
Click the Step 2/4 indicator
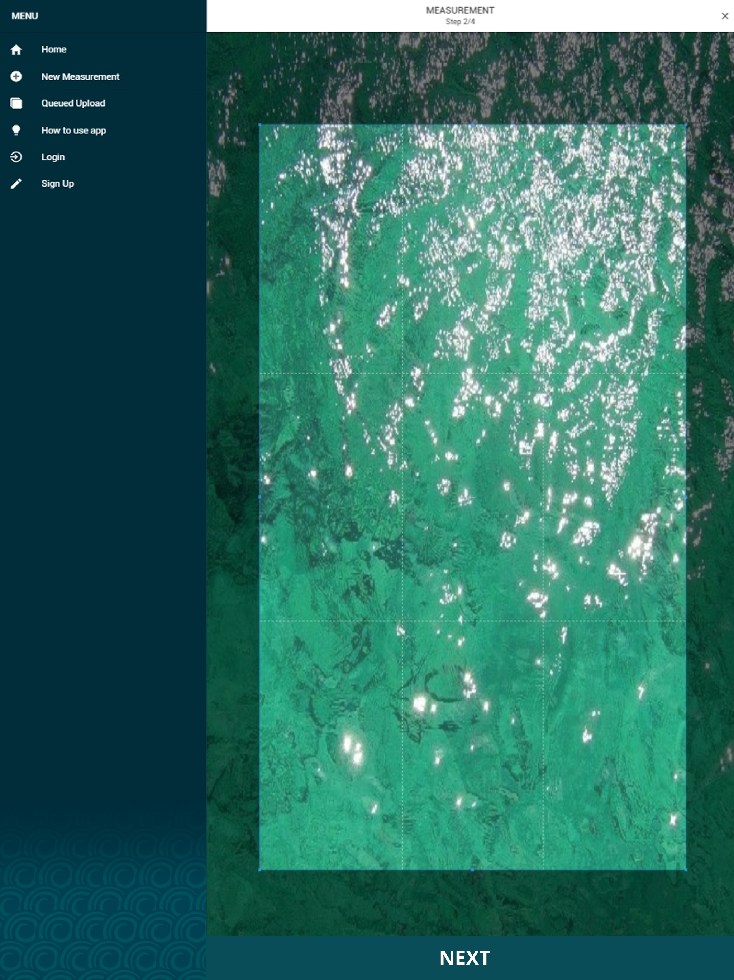460,22
